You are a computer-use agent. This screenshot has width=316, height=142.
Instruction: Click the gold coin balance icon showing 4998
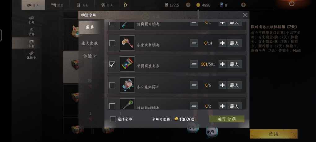[x=198, y=5]
